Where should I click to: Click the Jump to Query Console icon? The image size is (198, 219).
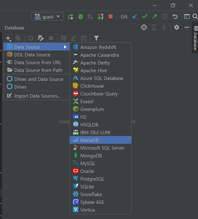pyautogui.click(x=84, y=38)
